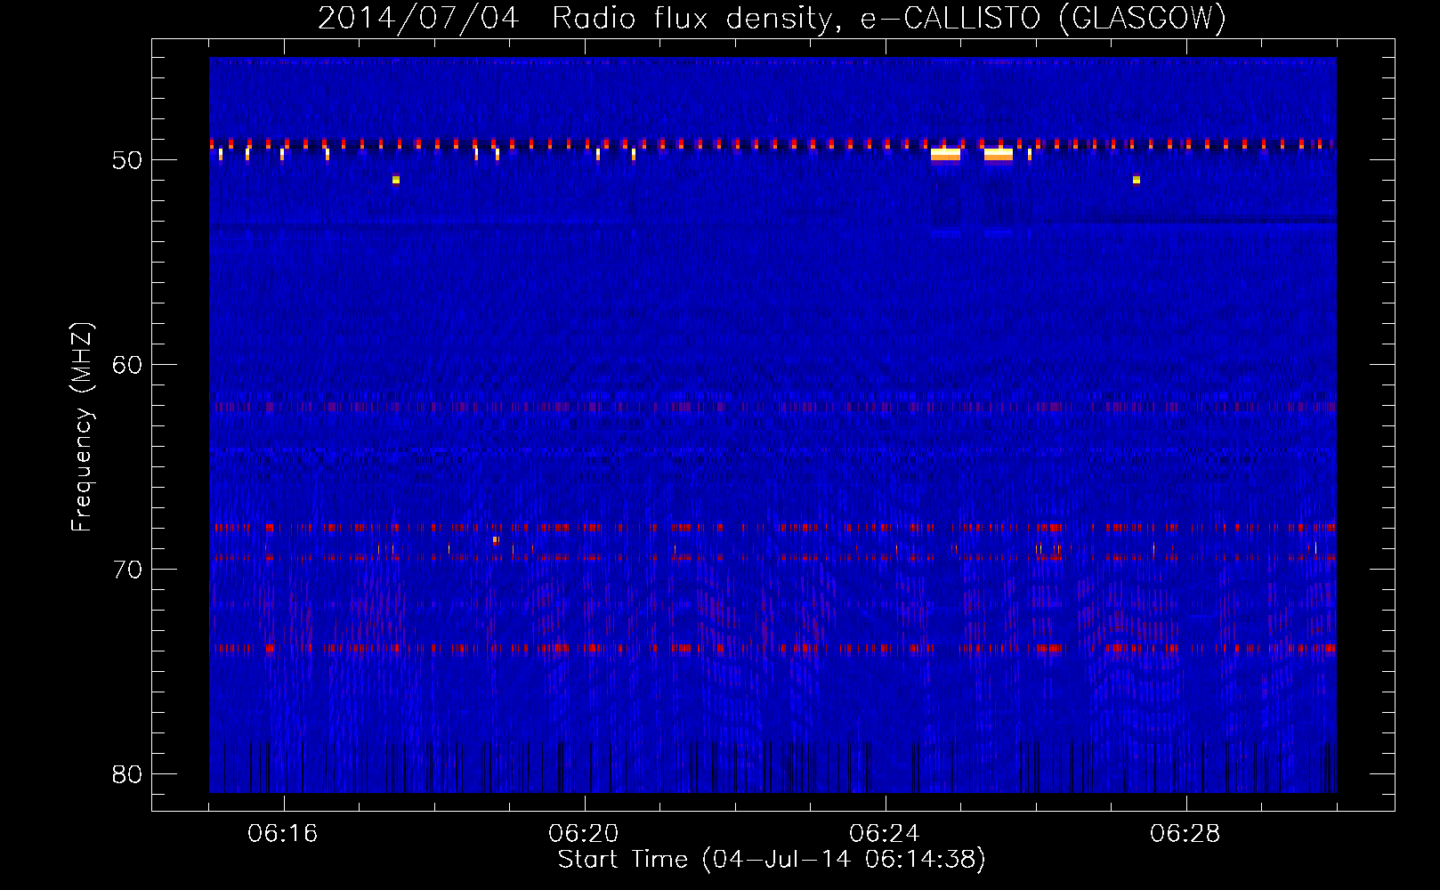
Task: Click the 06:28 time tick label
Action: (1185, 833)
